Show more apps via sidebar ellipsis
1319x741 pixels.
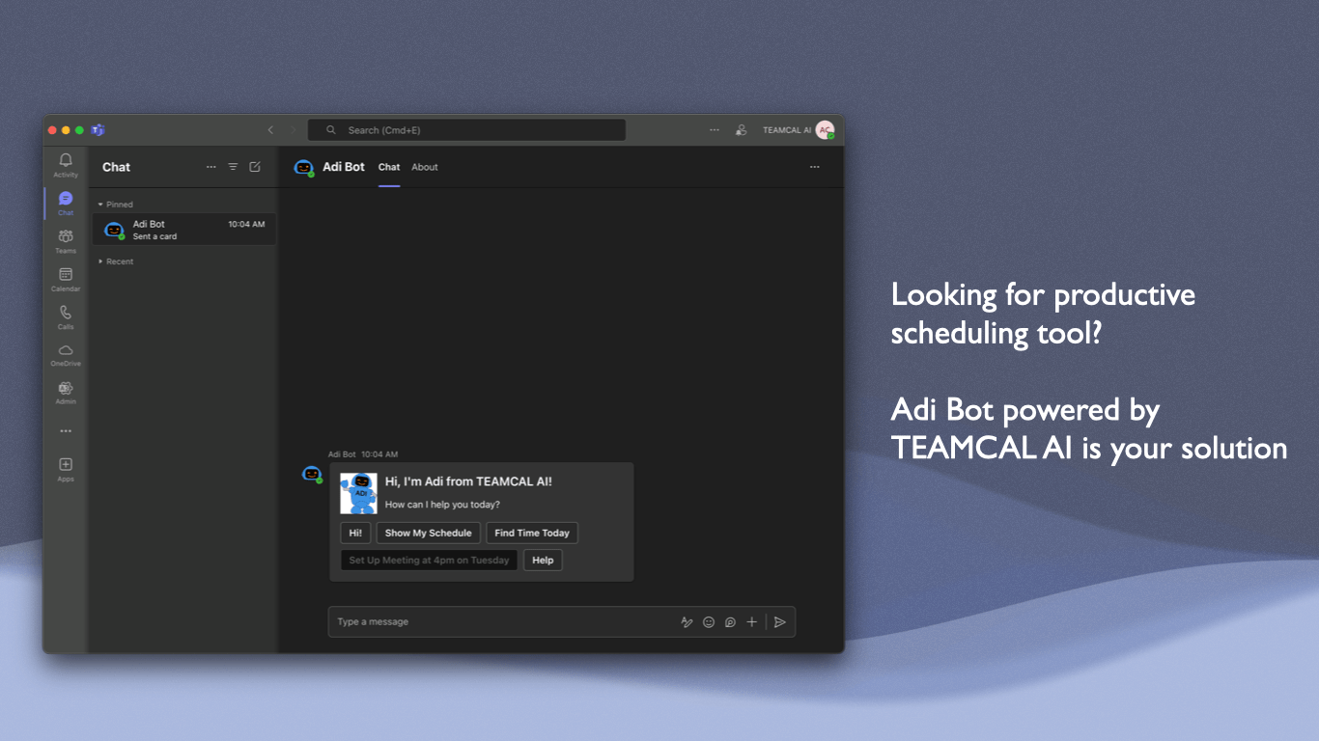click(66, 431)
